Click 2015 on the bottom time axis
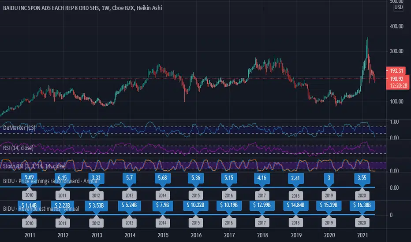 click(x=163, y=235)
